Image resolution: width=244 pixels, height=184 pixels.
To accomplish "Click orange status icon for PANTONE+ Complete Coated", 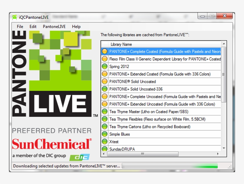I will [104, 51].
